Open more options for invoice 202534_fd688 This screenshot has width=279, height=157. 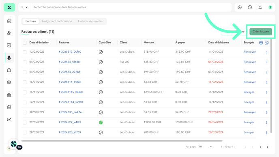(x=266, y=62)
